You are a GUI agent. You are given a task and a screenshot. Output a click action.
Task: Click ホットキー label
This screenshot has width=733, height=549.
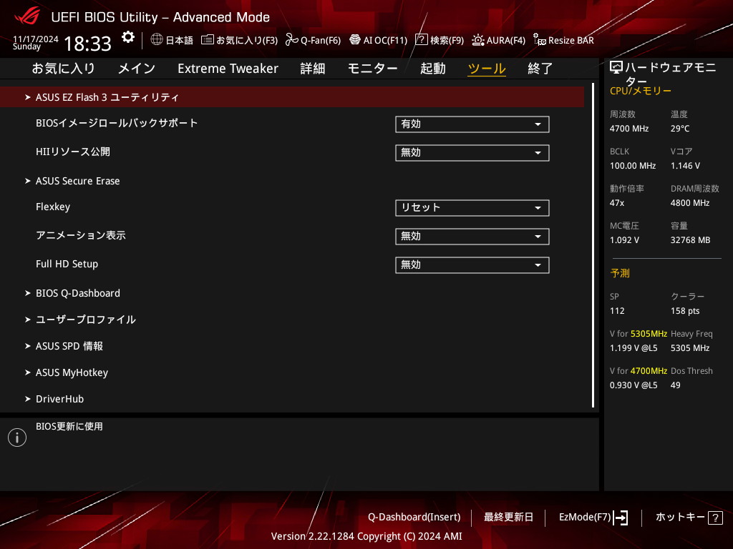click(680, 518)
